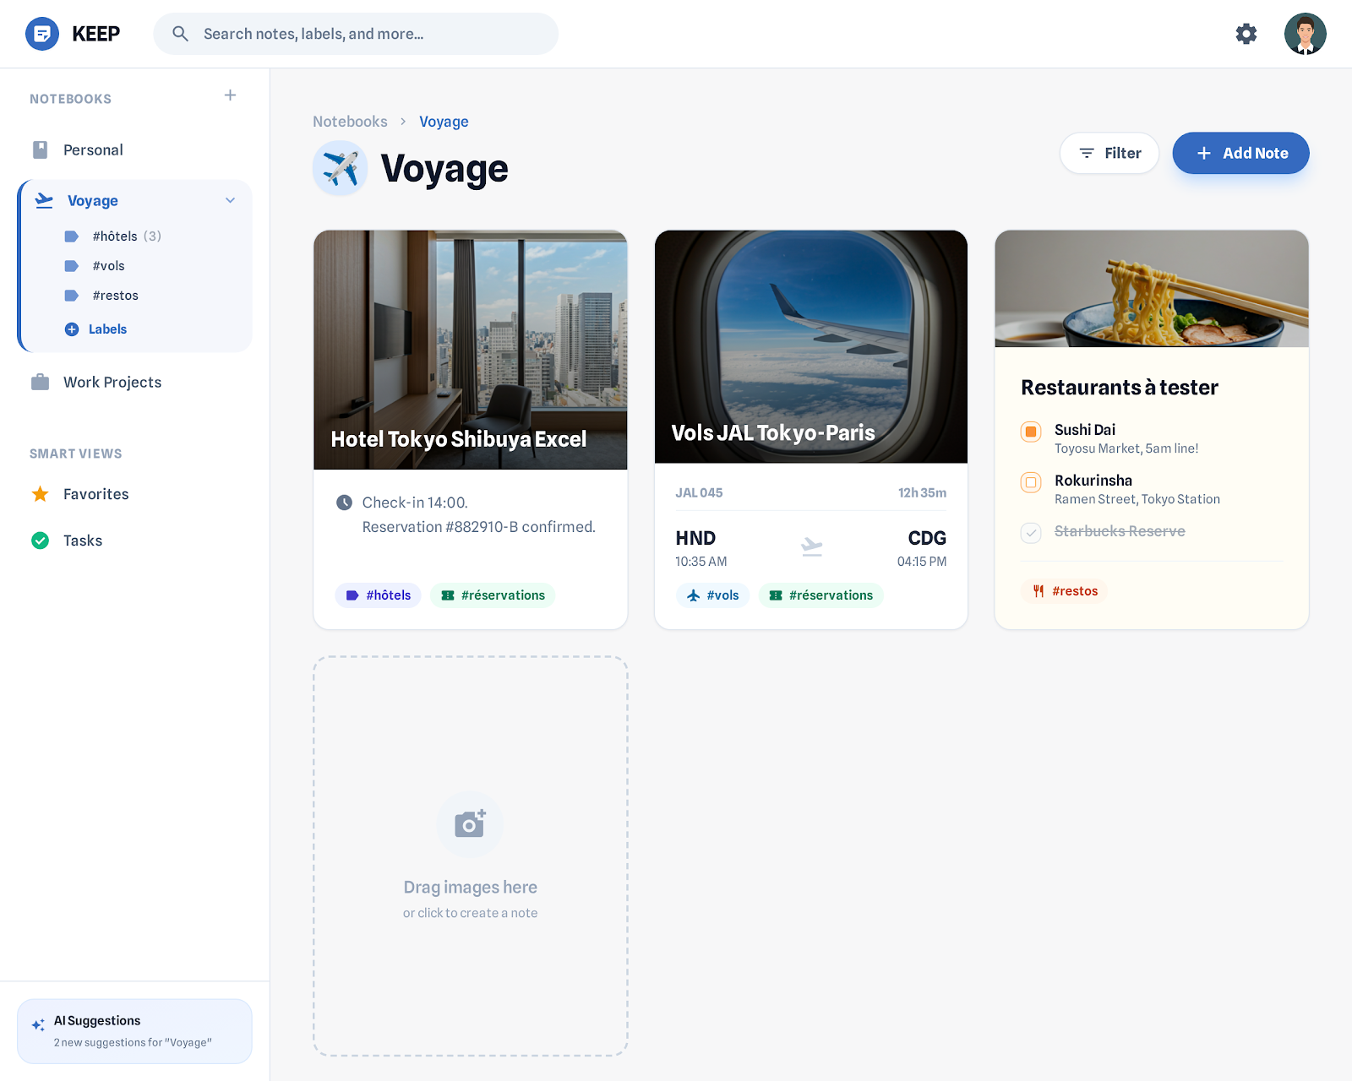The width and height of the screenshot is (1352, 1081).
Task: Uncheck the Starbucks Reserve item
Action: [1031, 532]
